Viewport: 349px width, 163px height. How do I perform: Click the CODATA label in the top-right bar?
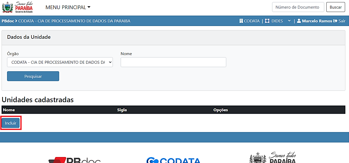pos(252,21)
